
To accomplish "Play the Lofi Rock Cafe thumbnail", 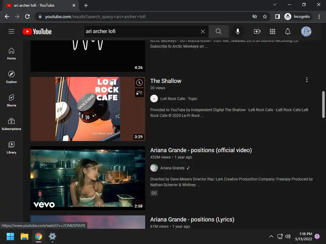I will point(88,109).
